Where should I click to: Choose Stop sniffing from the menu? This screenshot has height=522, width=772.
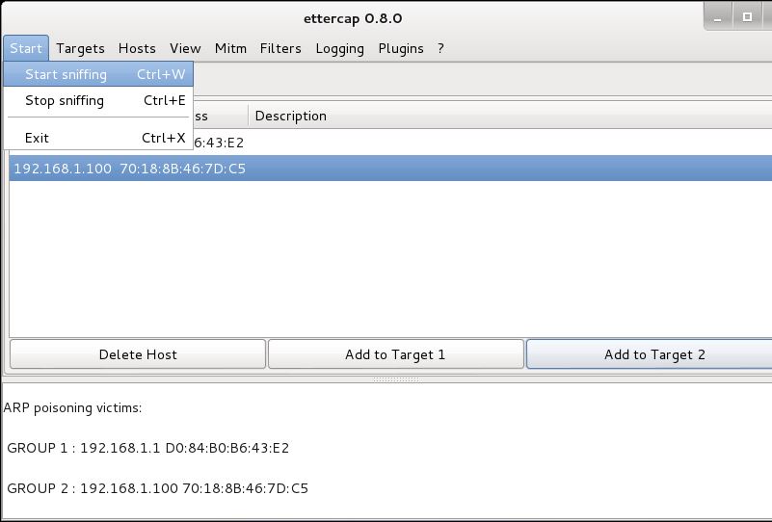pos(98,100)
